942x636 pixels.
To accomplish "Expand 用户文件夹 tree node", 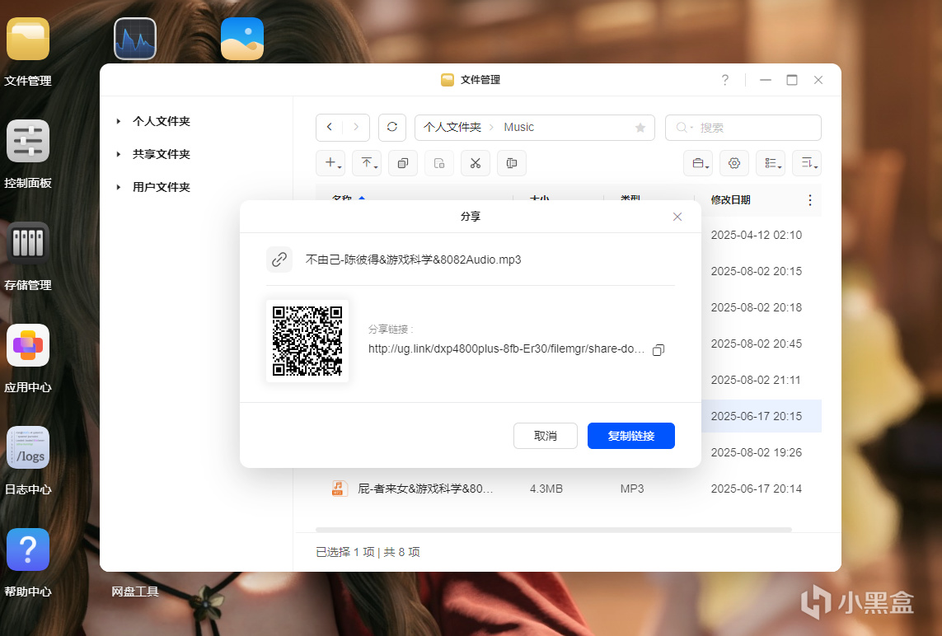I will click(x=119, y=187).
